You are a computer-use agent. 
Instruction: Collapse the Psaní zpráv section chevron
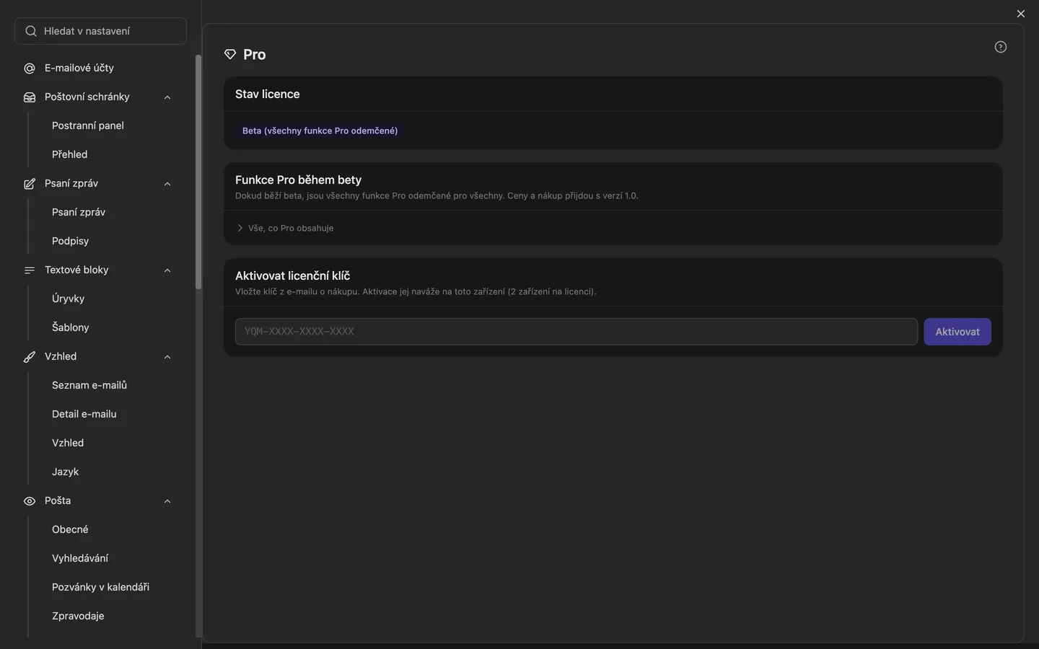pos(167,184)
